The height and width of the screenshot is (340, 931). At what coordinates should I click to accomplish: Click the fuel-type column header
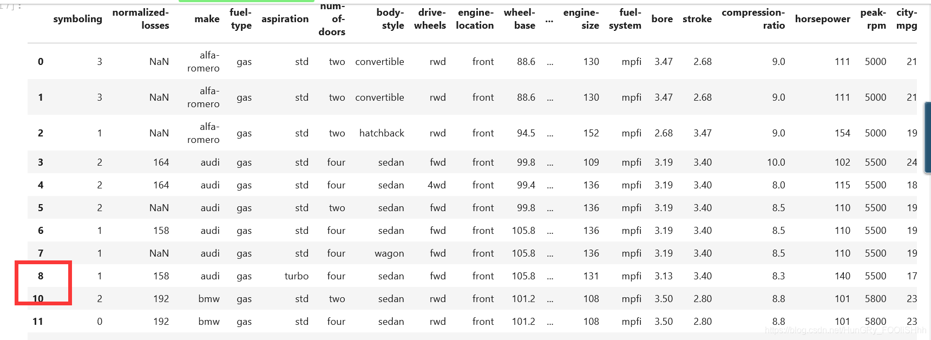[241, 19]
